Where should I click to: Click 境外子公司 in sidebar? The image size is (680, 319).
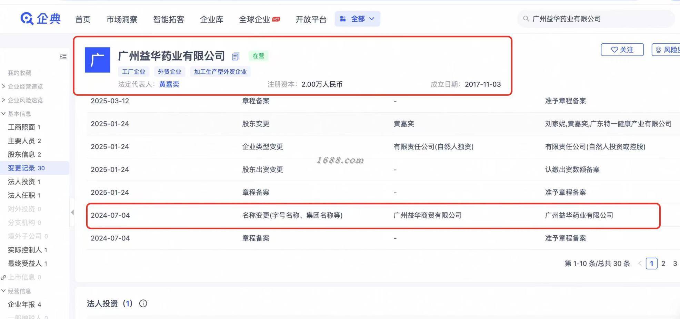28,236
